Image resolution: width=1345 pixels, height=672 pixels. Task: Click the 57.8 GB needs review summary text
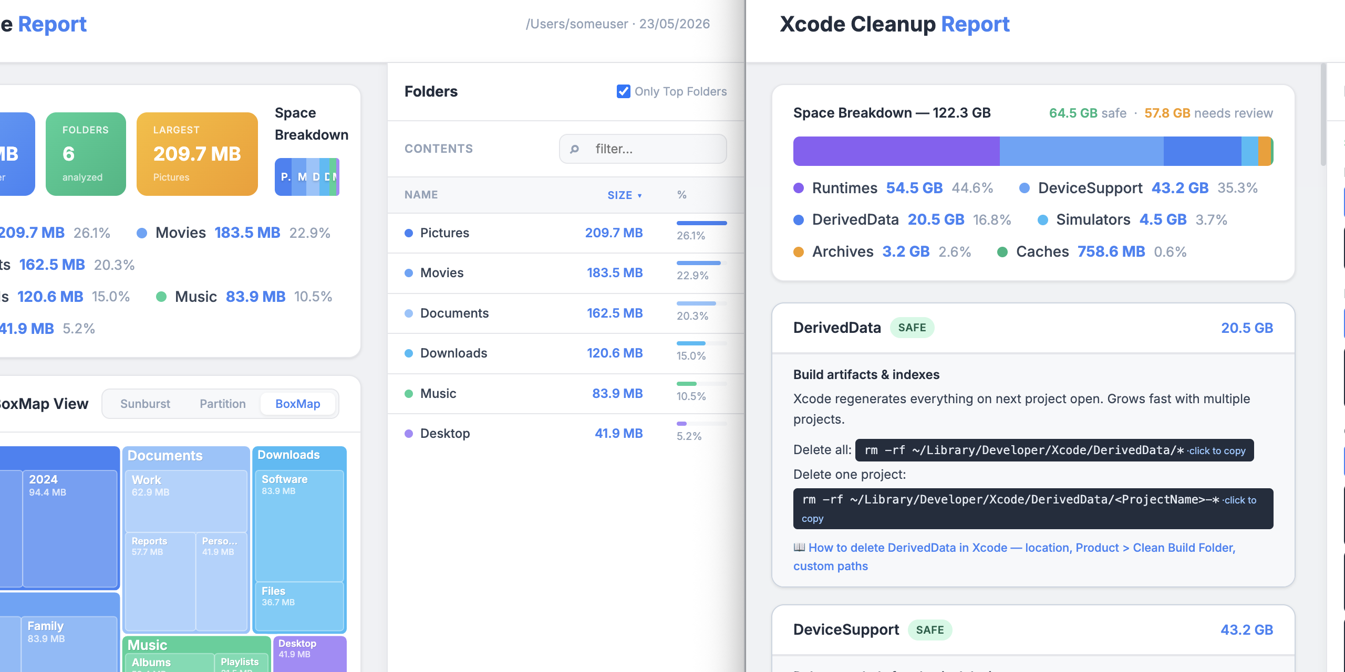[1208, 113]
